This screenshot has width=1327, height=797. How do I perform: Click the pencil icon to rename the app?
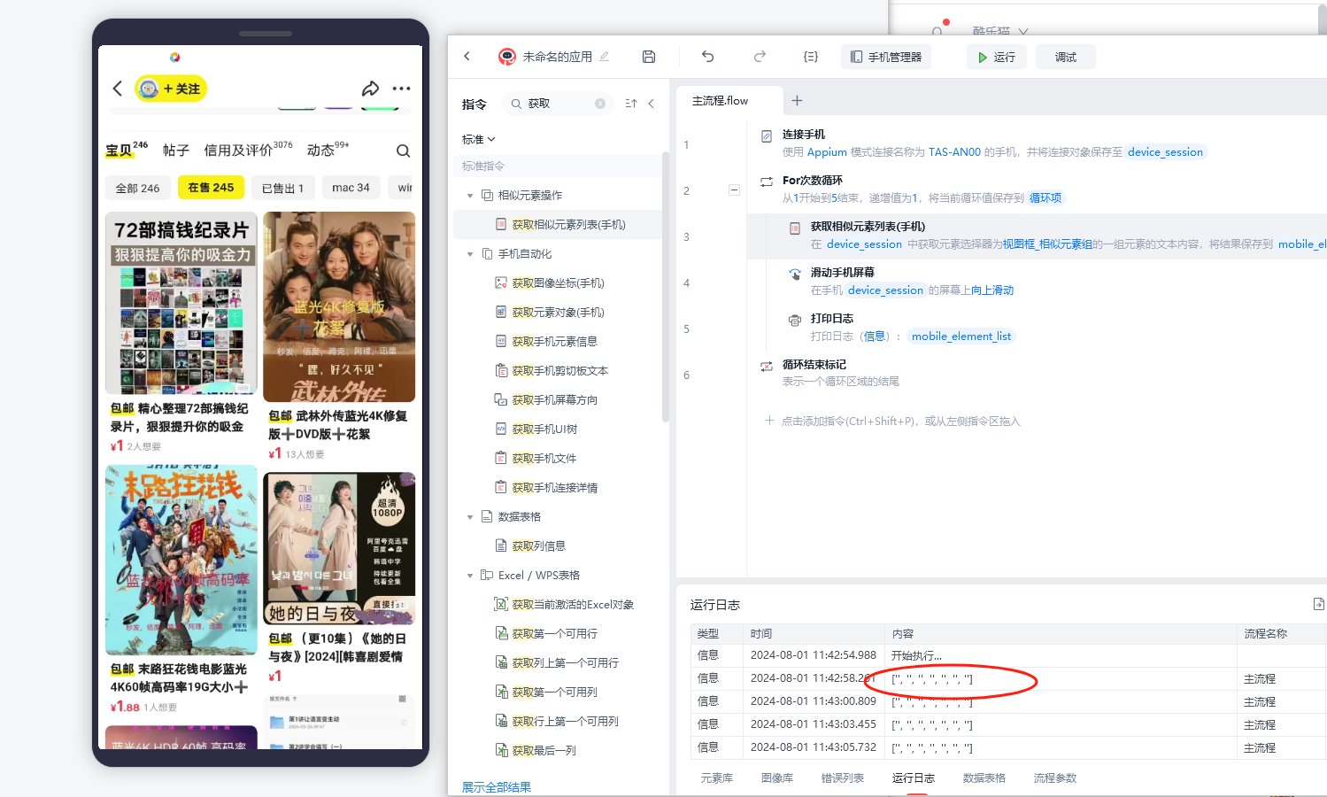(x=605, y=57)
